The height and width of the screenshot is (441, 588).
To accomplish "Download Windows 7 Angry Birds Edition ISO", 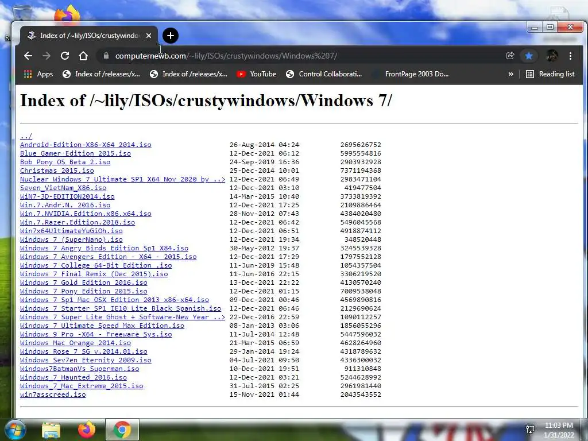I will (105, 248).
